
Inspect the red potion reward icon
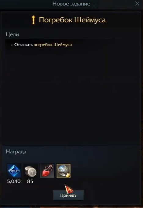click(x=47, y=171)
